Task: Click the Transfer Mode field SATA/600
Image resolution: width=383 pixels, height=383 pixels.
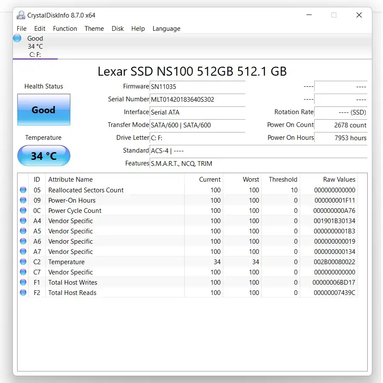Action: tap(197, 125)
